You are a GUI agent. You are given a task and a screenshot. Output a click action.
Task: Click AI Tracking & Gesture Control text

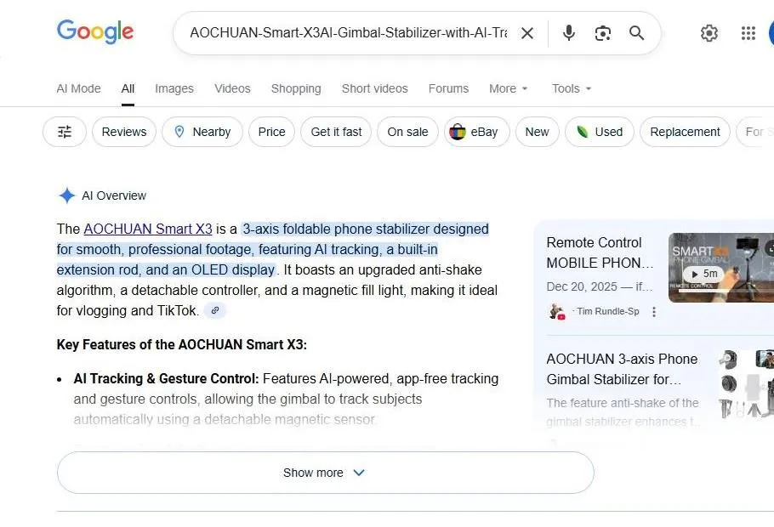click(x=166, y=378)
